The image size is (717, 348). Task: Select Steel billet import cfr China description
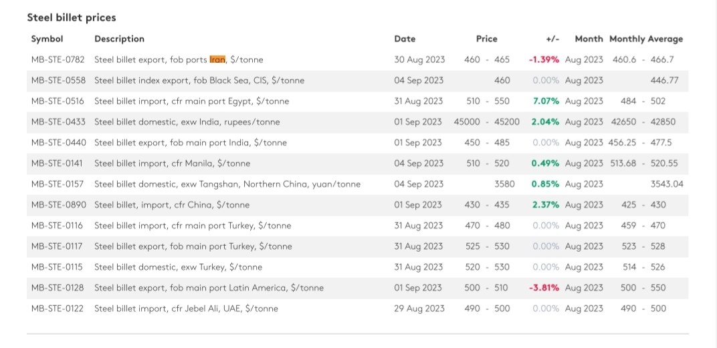[x=172, y=205]
